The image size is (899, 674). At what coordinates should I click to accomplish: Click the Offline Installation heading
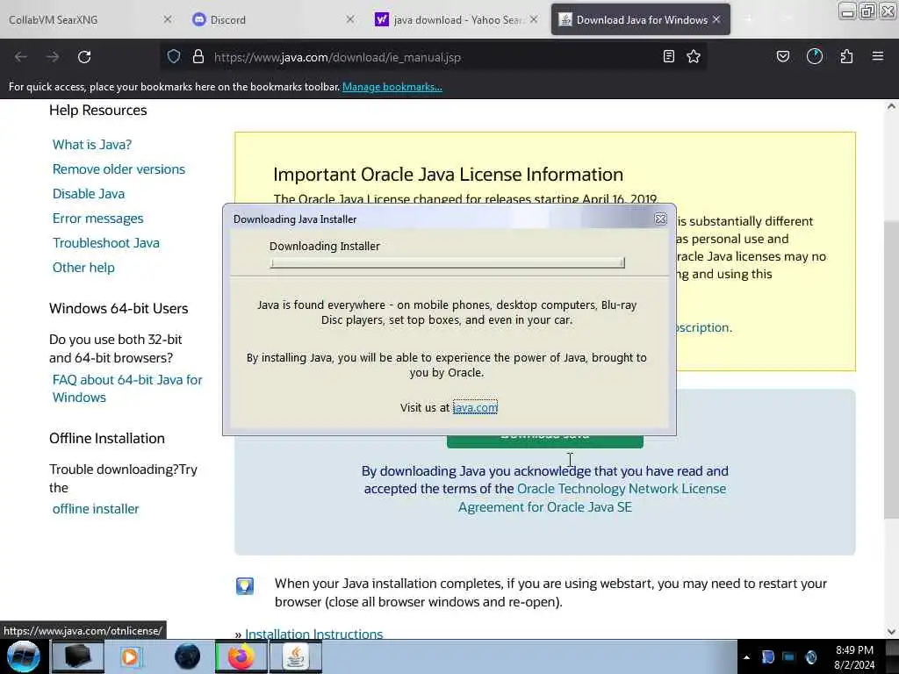(107, 439)
